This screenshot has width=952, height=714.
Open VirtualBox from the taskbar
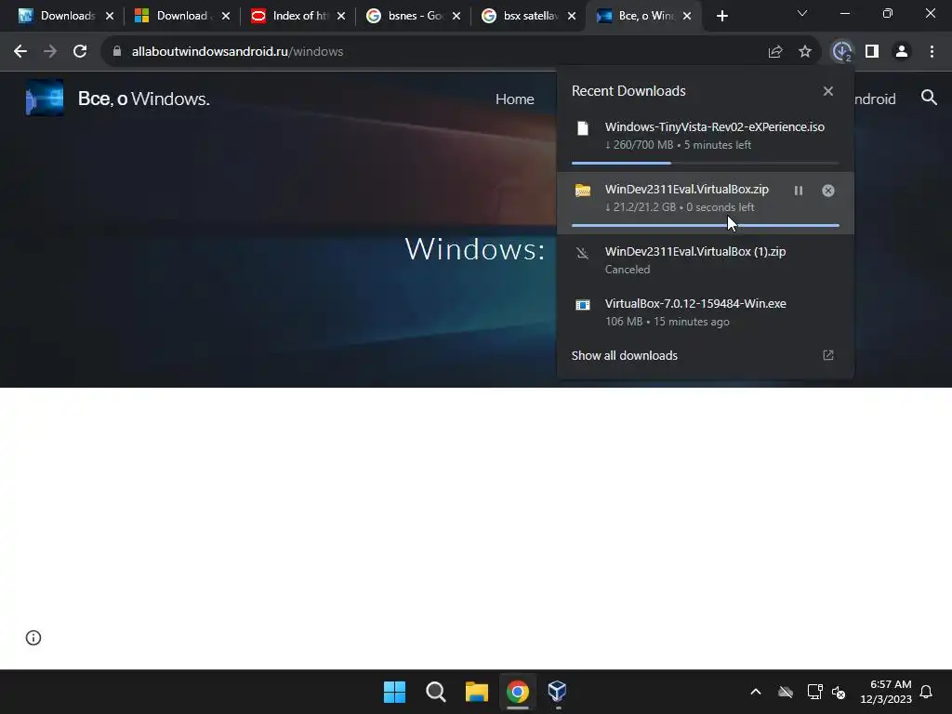pos(558,692)
